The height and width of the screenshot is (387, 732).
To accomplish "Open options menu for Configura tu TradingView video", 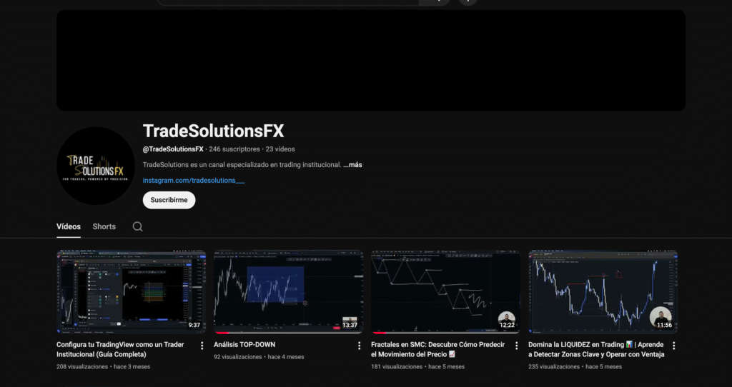I will tap(202, 346).
